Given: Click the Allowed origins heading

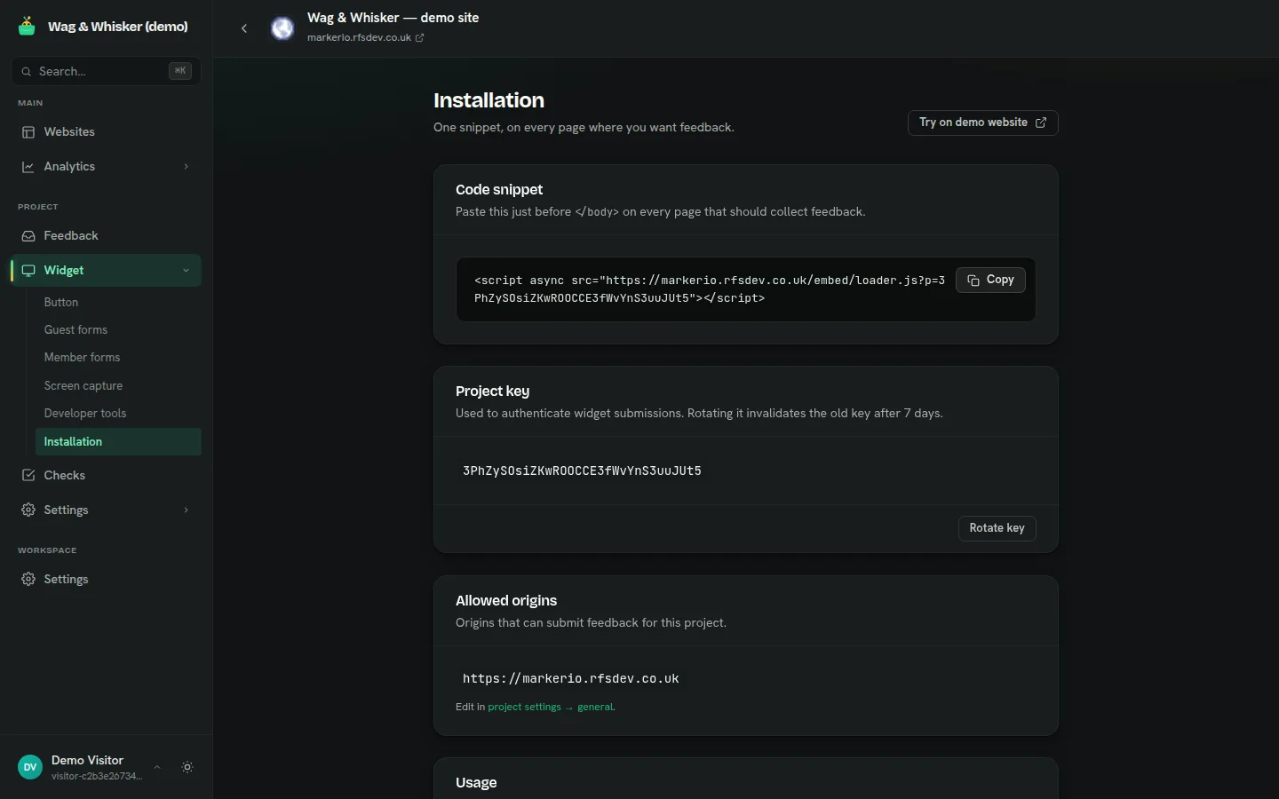Looking at the screenshot, I should coord(506,601).
